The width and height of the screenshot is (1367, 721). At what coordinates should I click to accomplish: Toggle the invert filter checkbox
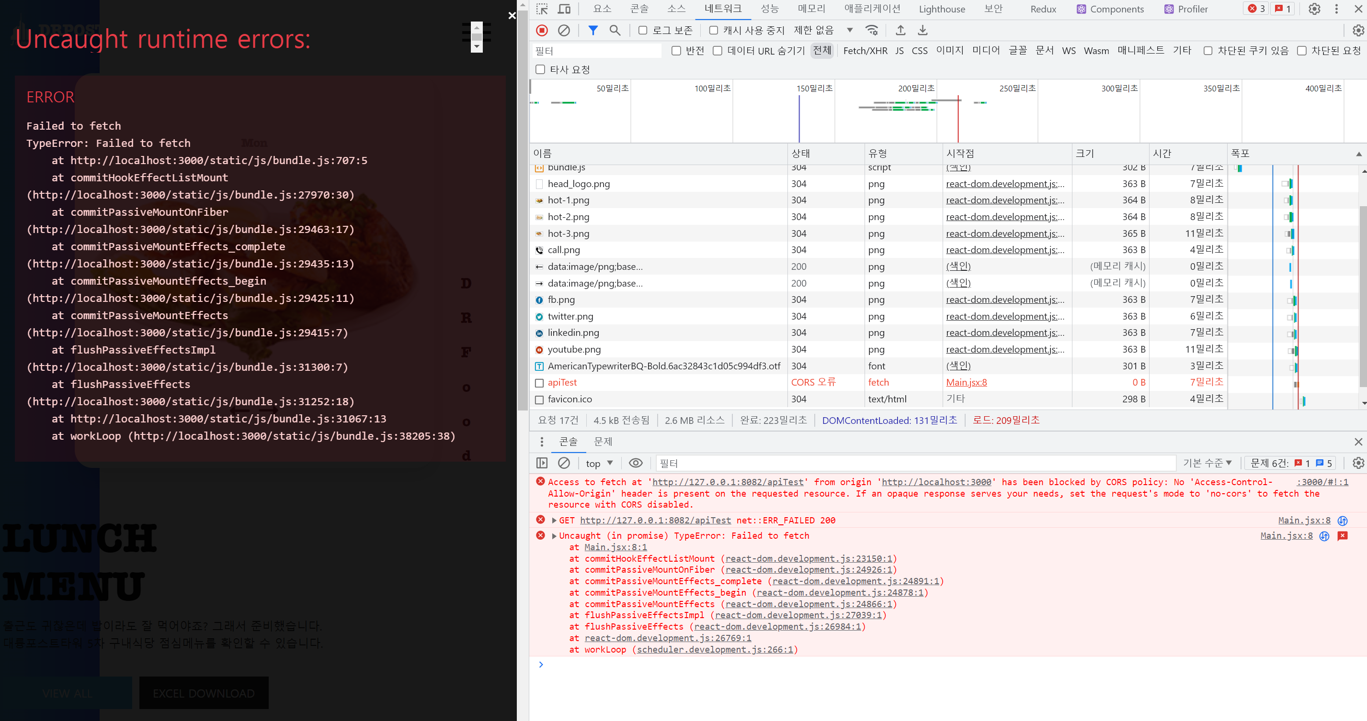click(676, 51)
